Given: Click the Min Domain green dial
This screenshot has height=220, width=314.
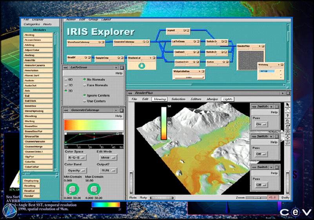Looking at the screenshot, I should (73, 189).
